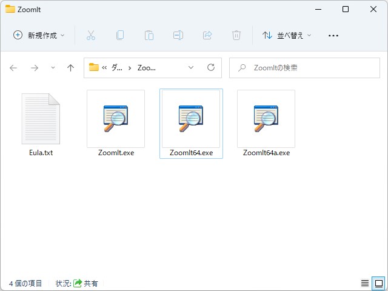Click the Share icon in toolbar

[207, 35]
